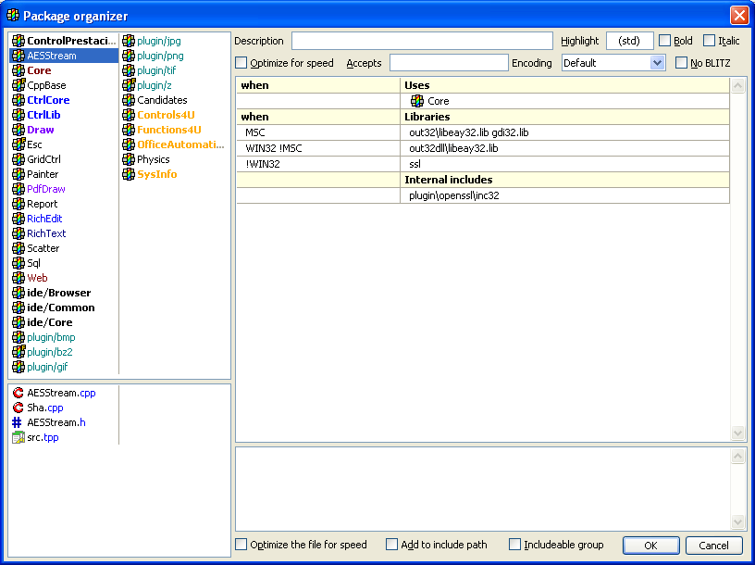The image size is (755, 565).
Task: Check Optimize for speed option
Action: click(242, 63)
